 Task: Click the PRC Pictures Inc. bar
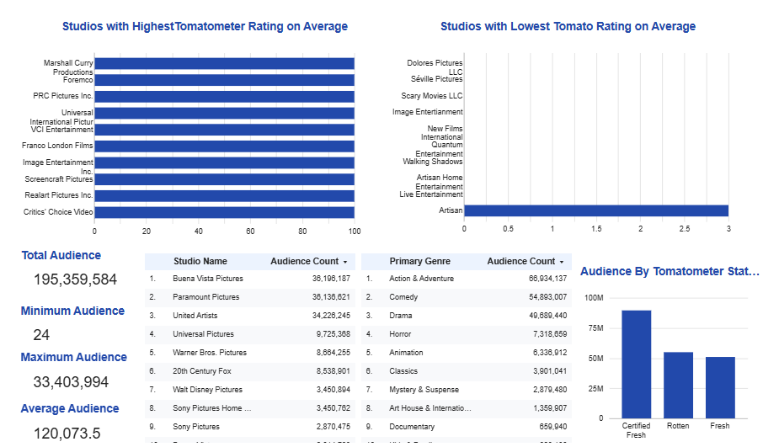(x=224, y=97)
